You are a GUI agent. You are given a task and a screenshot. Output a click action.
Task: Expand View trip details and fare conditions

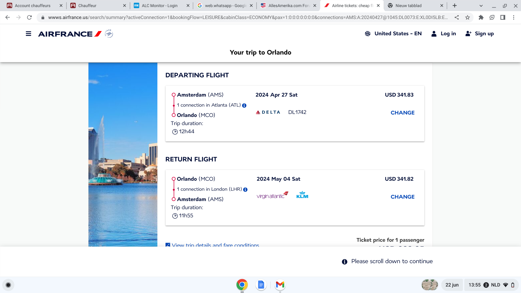[x=215, y=245]
